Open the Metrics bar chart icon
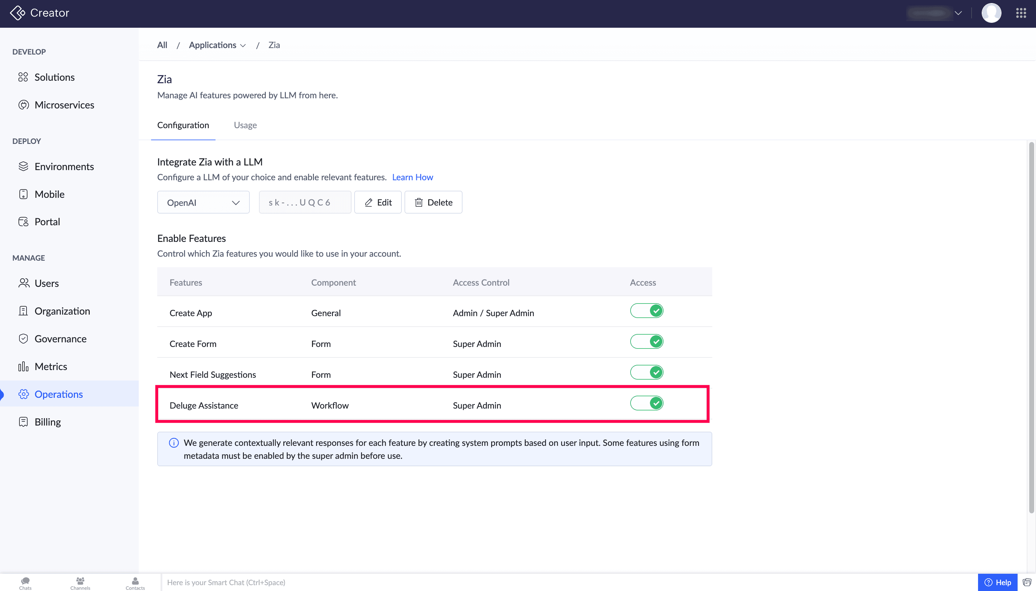 click(x=23, y=367)
